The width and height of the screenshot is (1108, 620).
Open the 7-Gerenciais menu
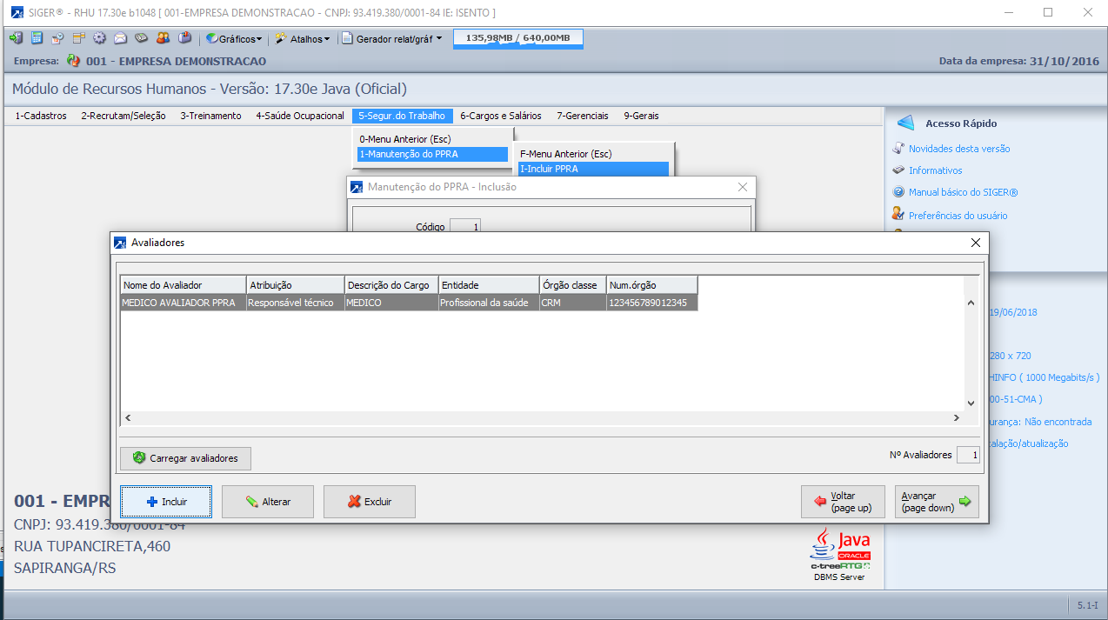tap(583, 116)
